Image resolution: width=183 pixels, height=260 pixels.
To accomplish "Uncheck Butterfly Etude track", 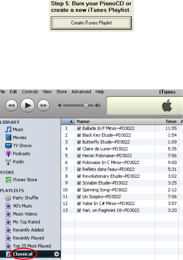I will [79, 142].
